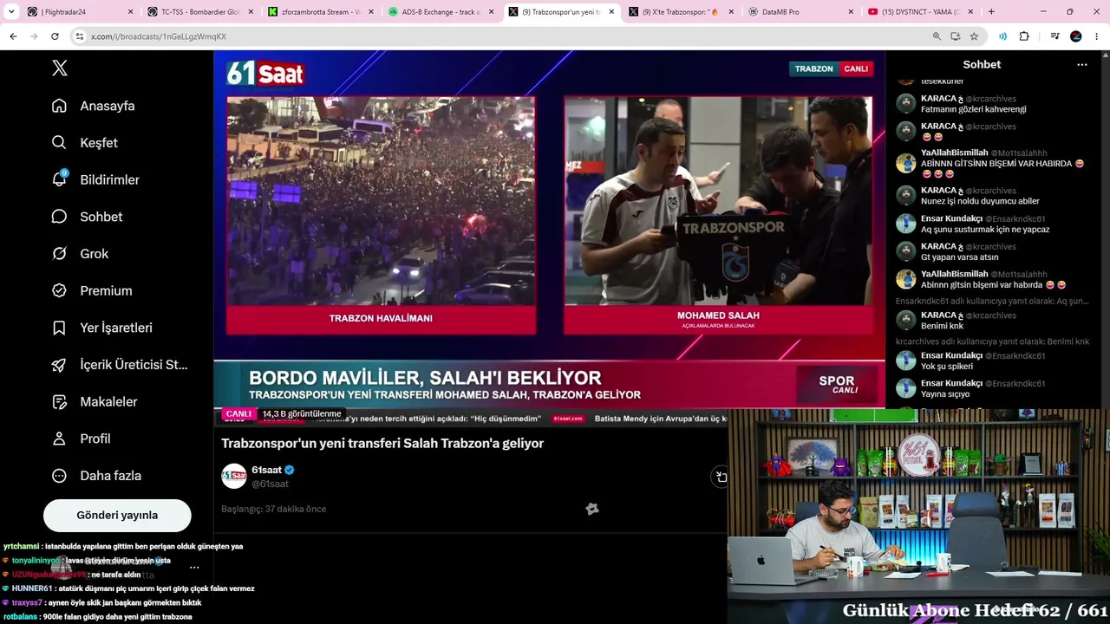
Task: Open Bildirimler notifications bell
Action: point(95,179)
